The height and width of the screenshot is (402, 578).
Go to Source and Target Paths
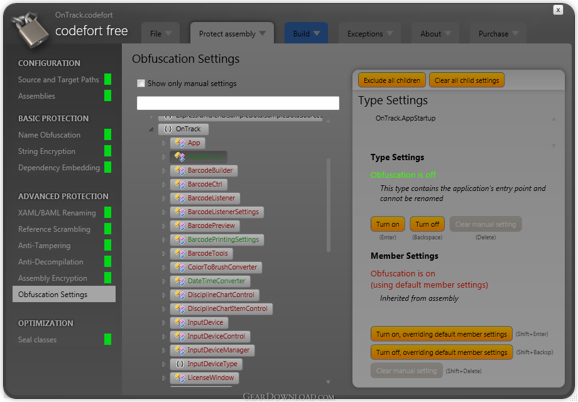click(58, 80)
